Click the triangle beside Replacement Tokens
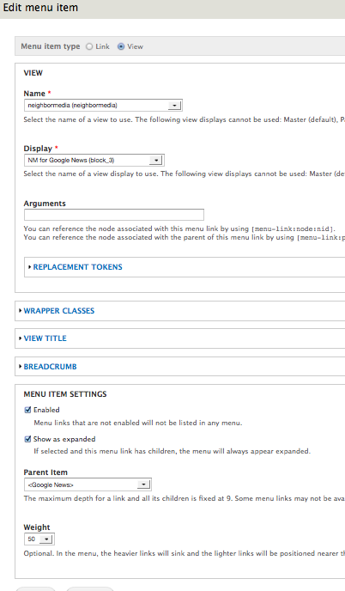Viewport: 345px width, 591px height. click(29, 267)
